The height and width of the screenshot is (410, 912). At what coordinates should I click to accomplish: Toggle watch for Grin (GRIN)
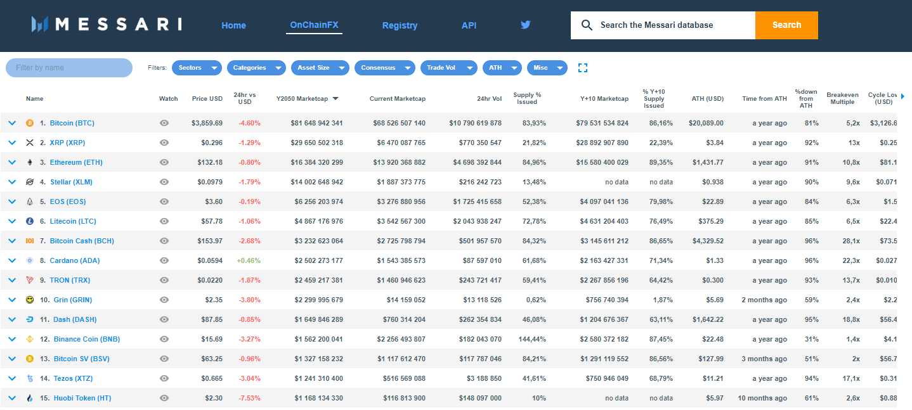point(164,300)
